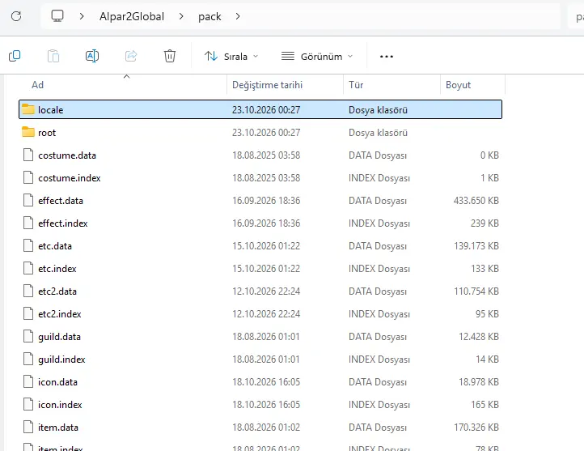Click the costume.index file icon
The image size is (584, 451).
tap(28, 177)
